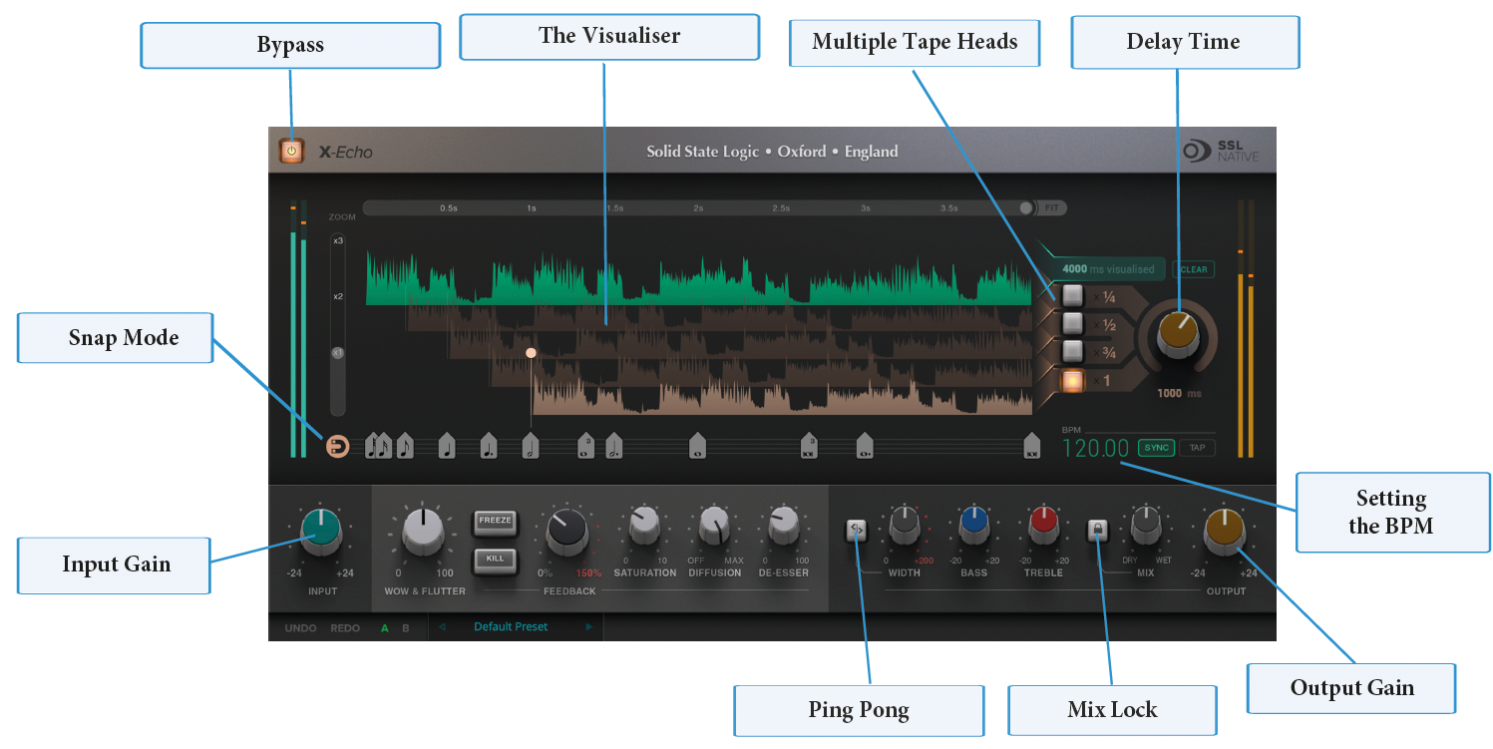Screen dimensions: 1493x749
Task: Click the previous preset arrow
Action: (x=442, y=627)
